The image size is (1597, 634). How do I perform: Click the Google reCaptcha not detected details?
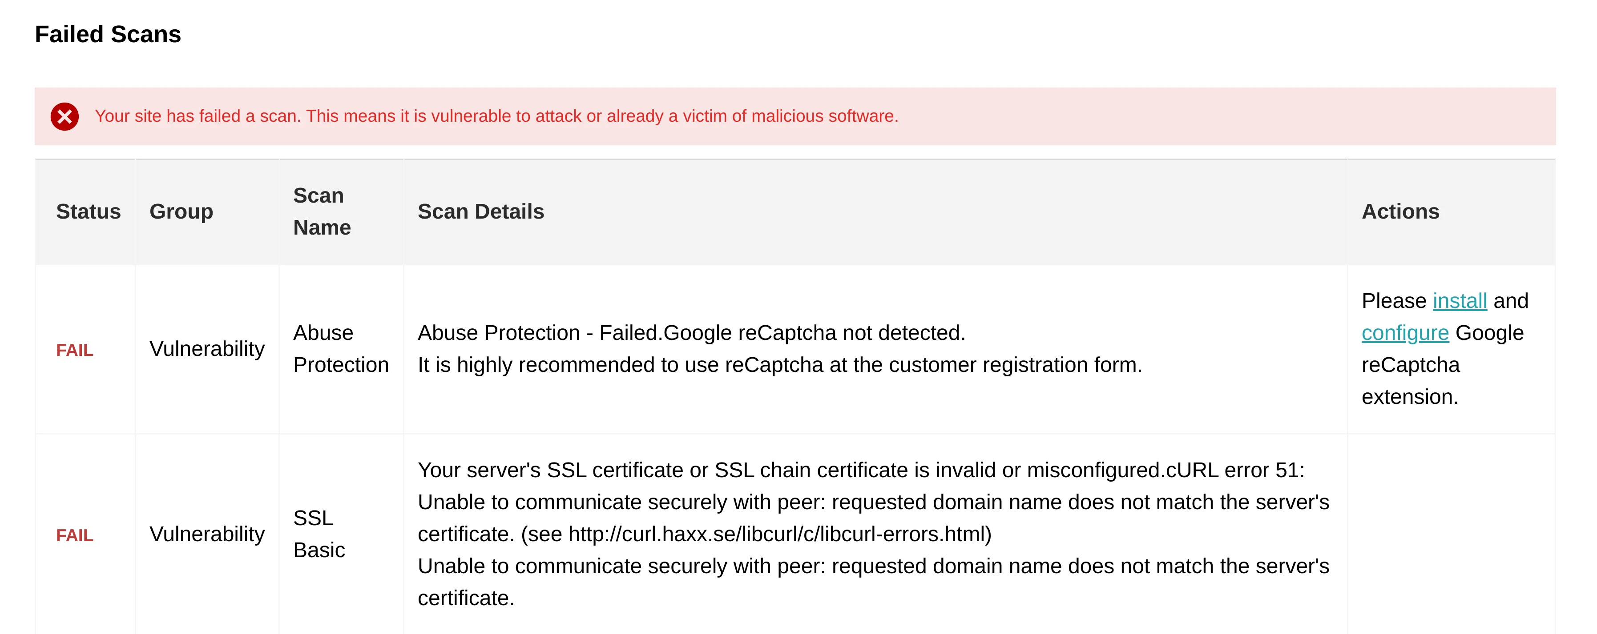(x=691, y=333)
